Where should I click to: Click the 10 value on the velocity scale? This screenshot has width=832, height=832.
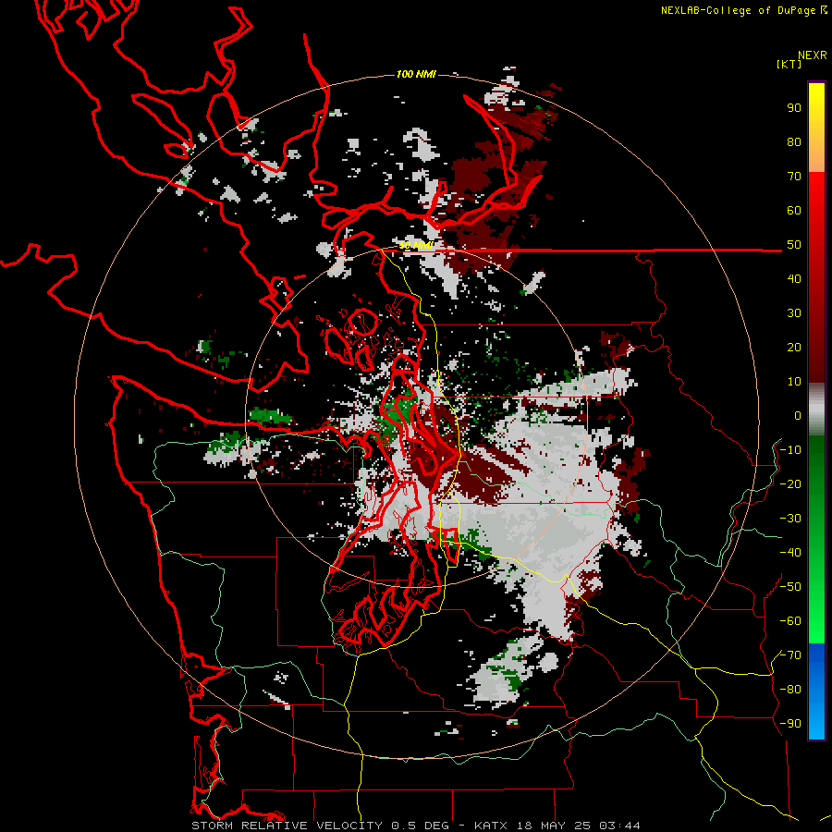[794, 382]
